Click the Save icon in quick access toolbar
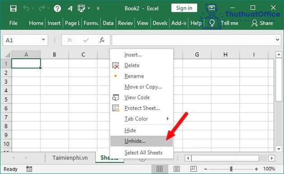284x174 pixels. click(13, 8)
